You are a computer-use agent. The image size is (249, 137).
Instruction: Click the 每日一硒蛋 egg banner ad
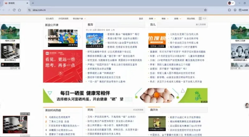[125, 95]
